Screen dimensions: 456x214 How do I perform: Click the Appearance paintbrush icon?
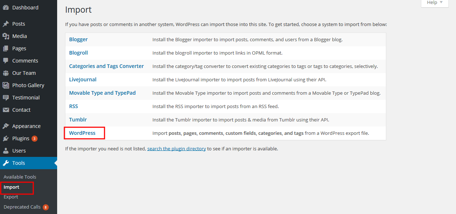point(6,126)
